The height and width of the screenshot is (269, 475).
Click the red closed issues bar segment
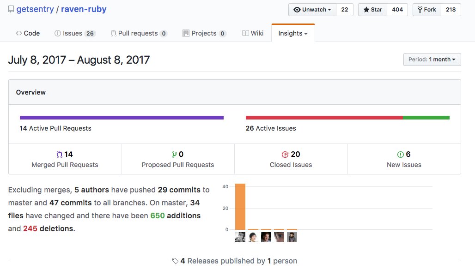point(324,118)
